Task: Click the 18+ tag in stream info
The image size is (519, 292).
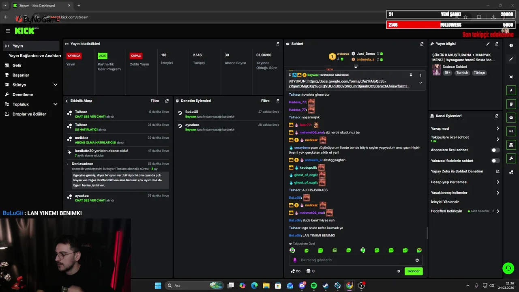Action: [x=447, y=73]
